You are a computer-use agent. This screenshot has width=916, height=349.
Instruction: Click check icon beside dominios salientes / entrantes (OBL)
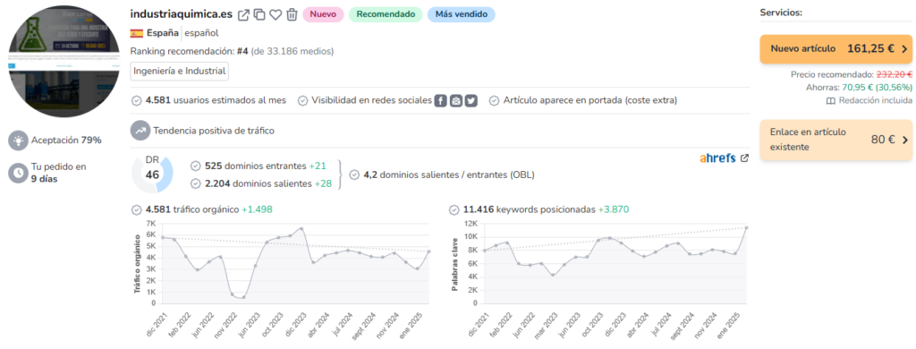click(354, 174)
